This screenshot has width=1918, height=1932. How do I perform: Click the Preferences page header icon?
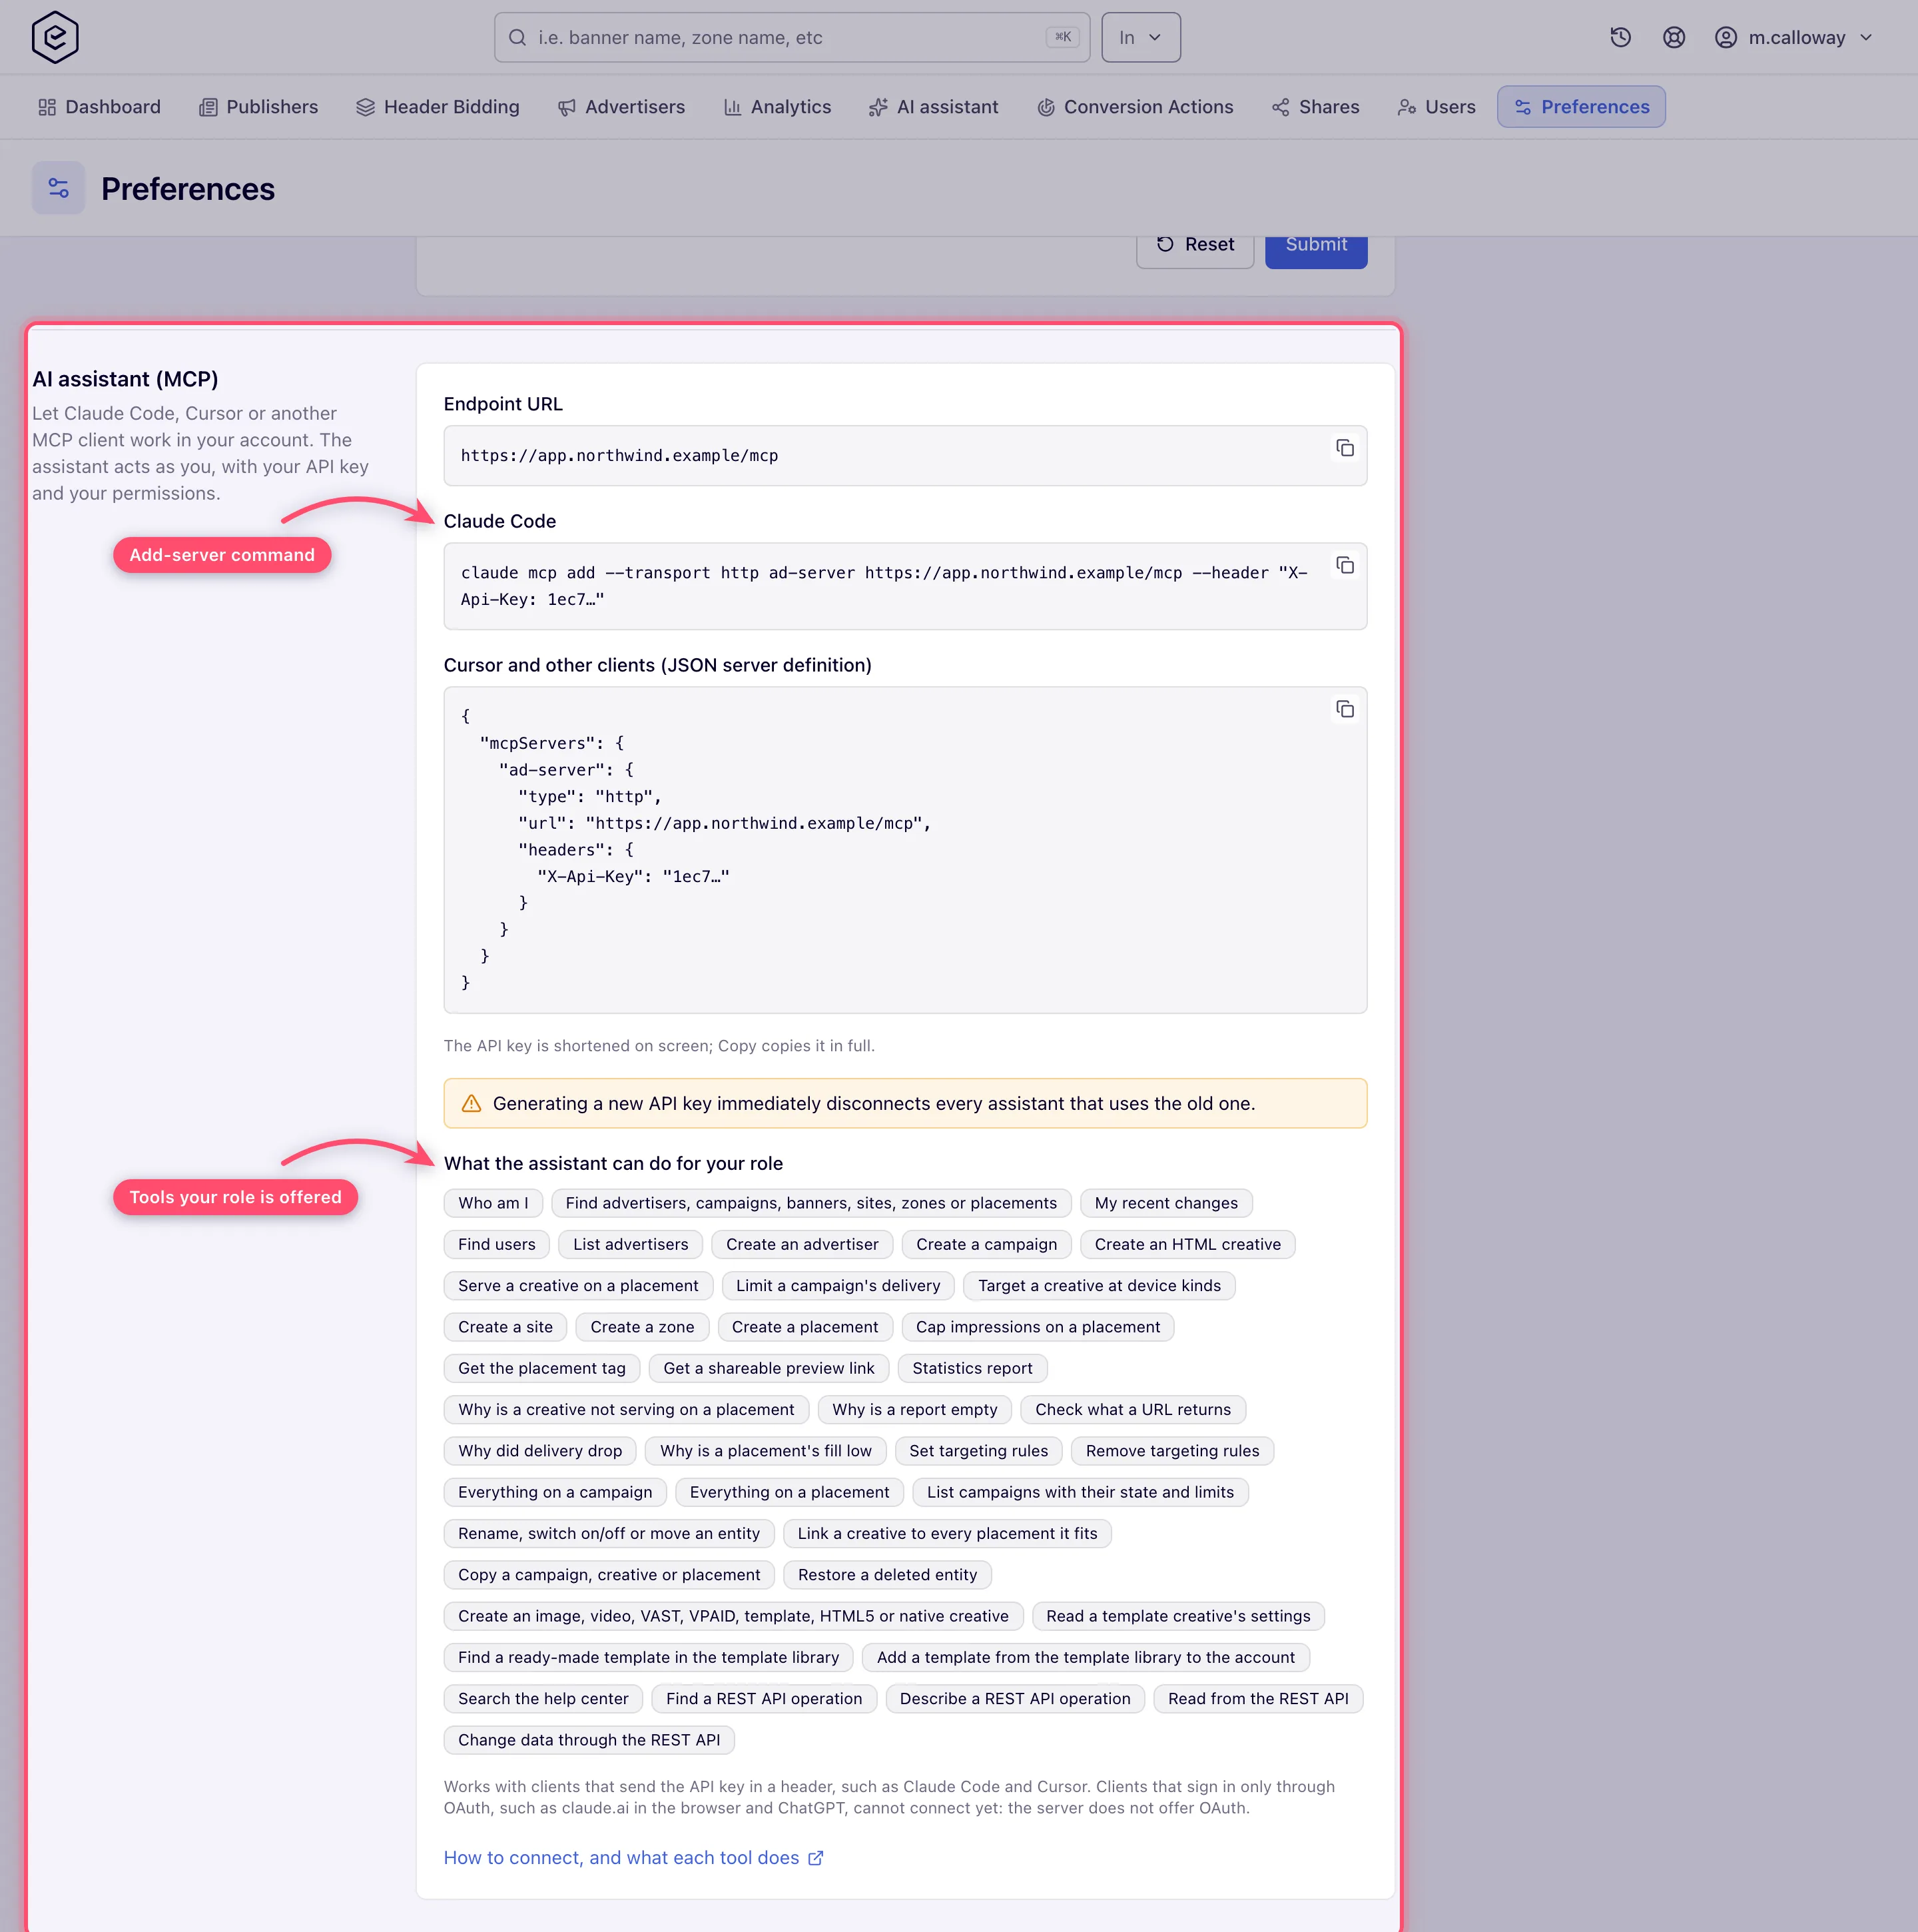(58, 188)
